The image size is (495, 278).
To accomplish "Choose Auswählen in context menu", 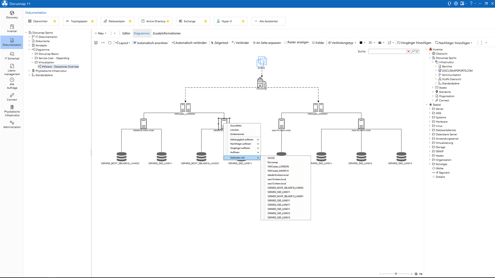I will click(242, 126).
